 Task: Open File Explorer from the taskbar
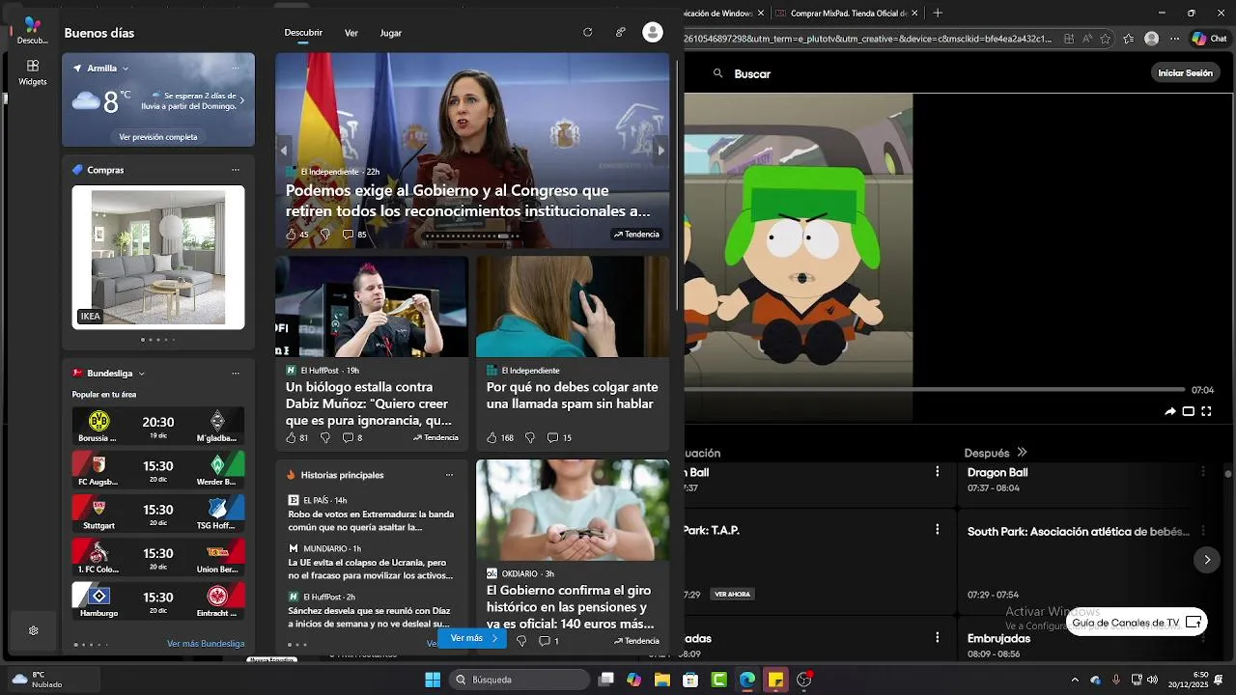[x=662, y=680]
